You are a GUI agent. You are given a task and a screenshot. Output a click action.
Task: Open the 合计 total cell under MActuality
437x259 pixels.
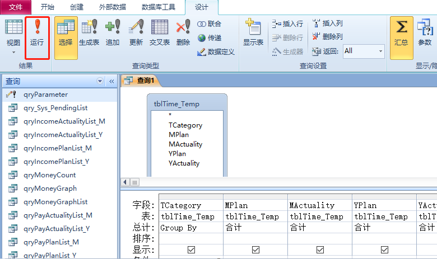coord(320,228)
